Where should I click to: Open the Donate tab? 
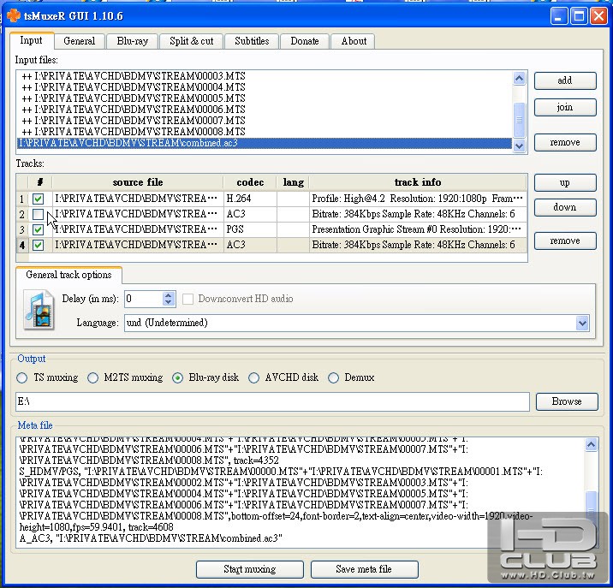tap(305, 41)
